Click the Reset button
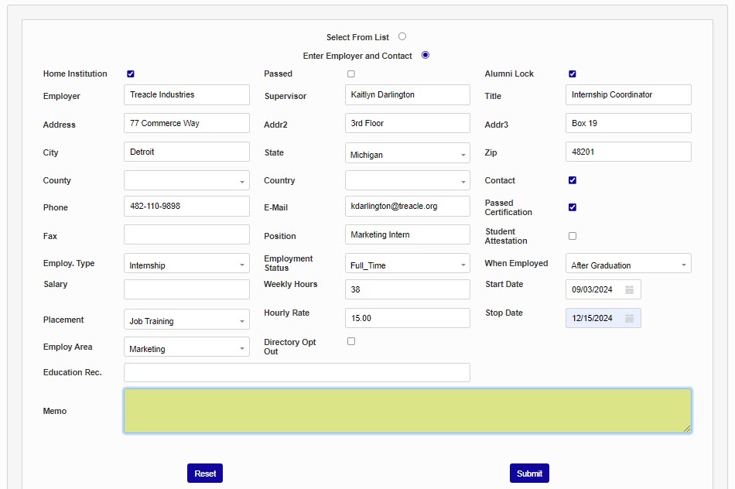735x489 pixels. pyautogui.click(x=205, y=474)
